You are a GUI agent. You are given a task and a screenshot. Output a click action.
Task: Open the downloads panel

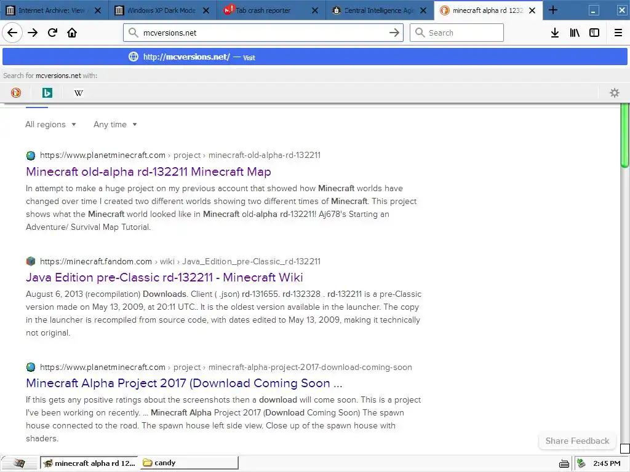555,33
